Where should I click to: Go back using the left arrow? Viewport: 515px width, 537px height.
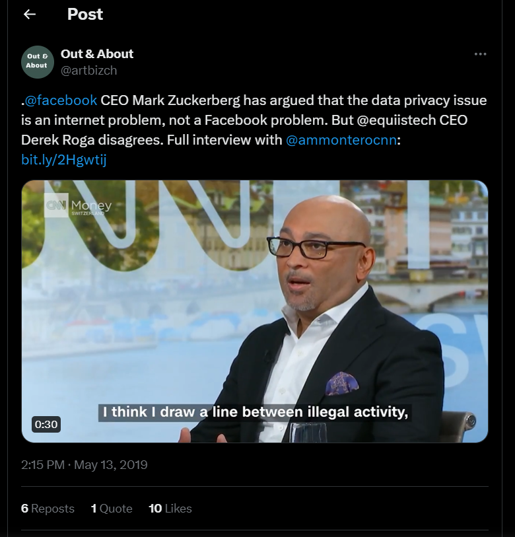29,15
